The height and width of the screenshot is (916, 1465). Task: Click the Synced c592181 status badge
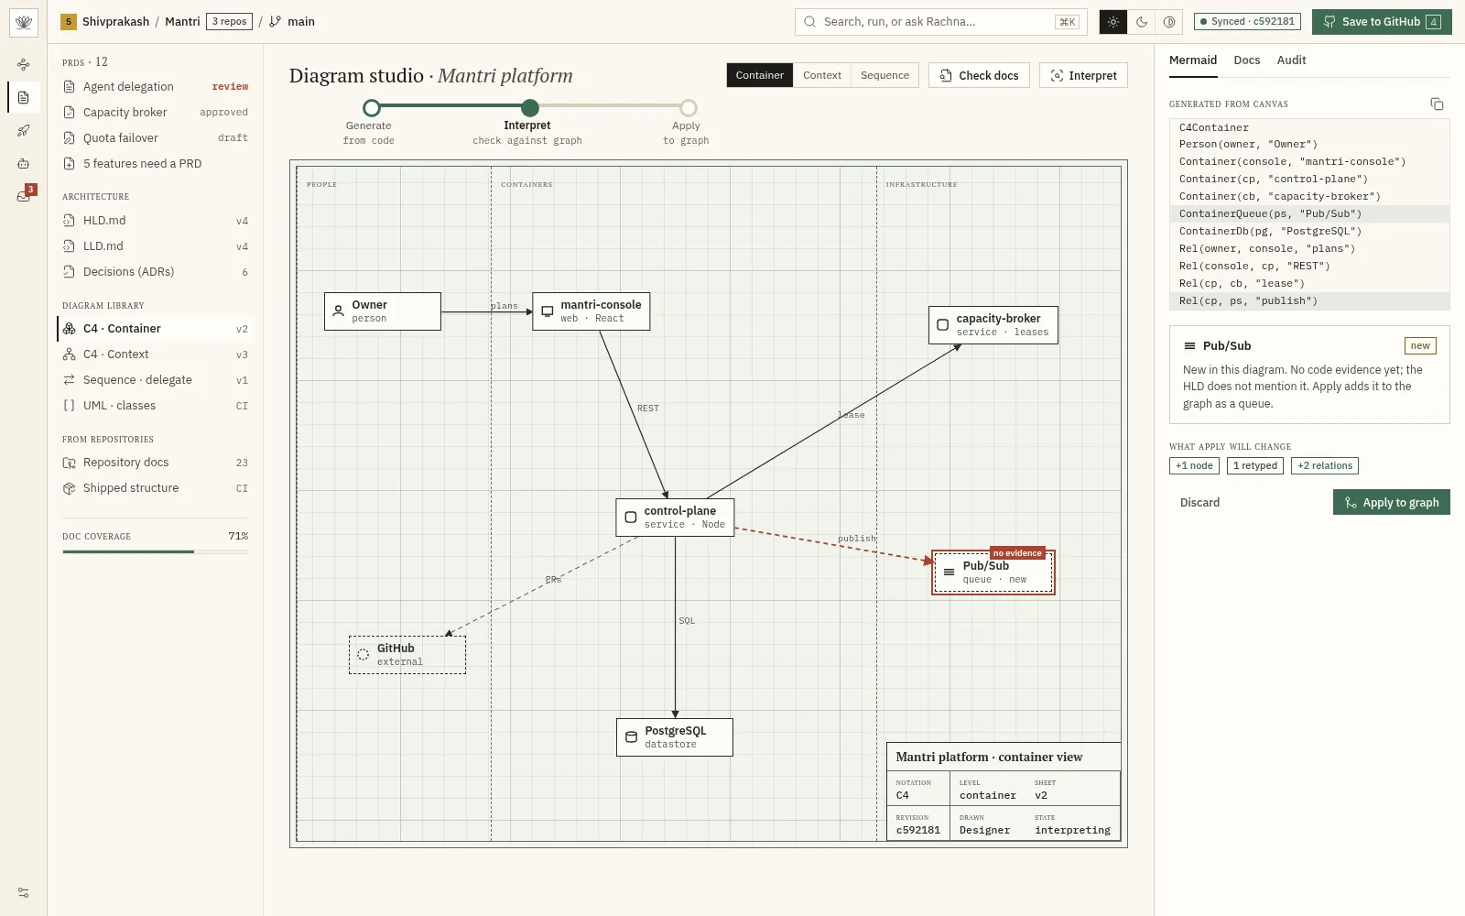pyautogui.click(x=1248, y=22)
